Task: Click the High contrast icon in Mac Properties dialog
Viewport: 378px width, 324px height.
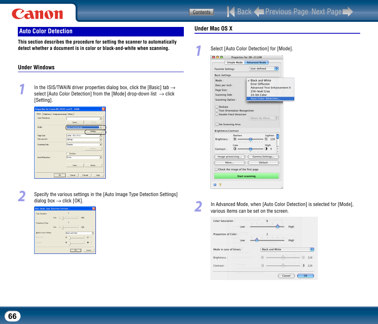Action: pos(266,149)
